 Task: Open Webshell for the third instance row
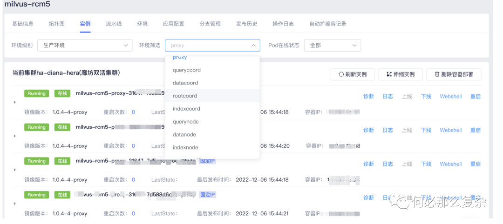pyautogui.click(x=451, y=164)
